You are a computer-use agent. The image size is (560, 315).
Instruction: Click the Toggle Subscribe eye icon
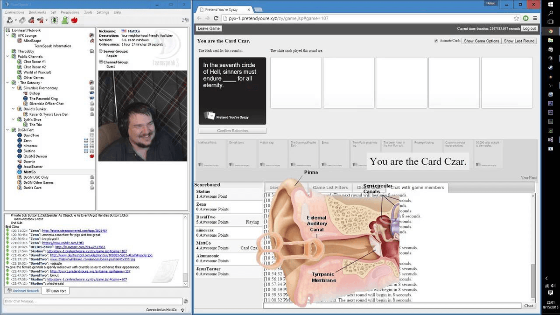pyautogui.click(x=54, y=20)
